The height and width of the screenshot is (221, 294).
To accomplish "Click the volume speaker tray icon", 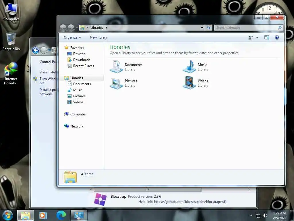I will [265, 216].
